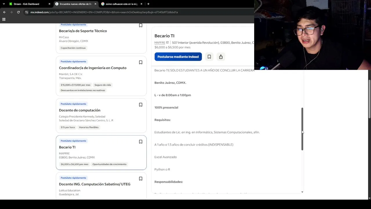Open the apps grid on bookmarks bar
This screenshot has width=371, height=209.
pos(4,19)
